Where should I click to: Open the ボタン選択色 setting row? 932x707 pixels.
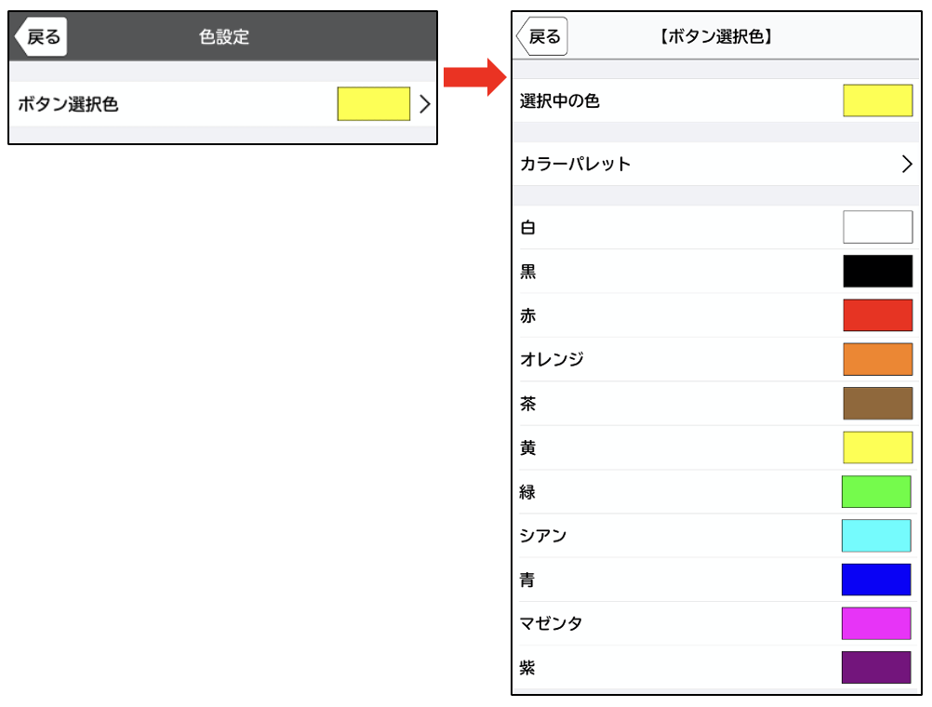pos(69,105)
